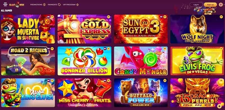The height and width of the screenshot is (110, 225).
Task: Click the badge icon on Wolf Night tile
Action: point(221,17)
